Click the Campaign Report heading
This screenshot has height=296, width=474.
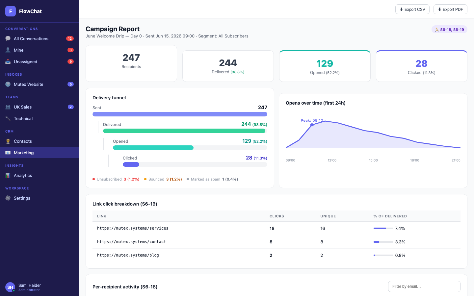113,29
